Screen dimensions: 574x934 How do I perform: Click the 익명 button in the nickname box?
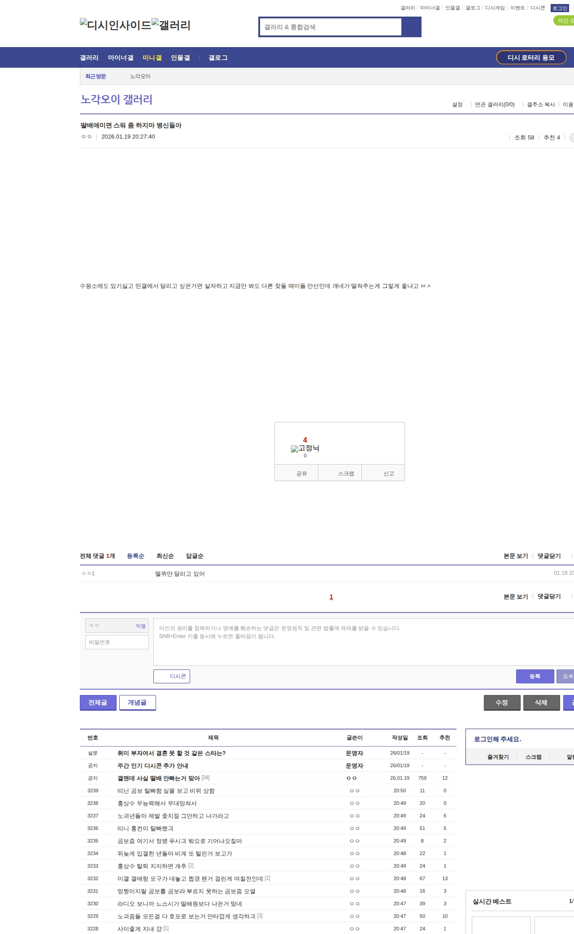141,626
